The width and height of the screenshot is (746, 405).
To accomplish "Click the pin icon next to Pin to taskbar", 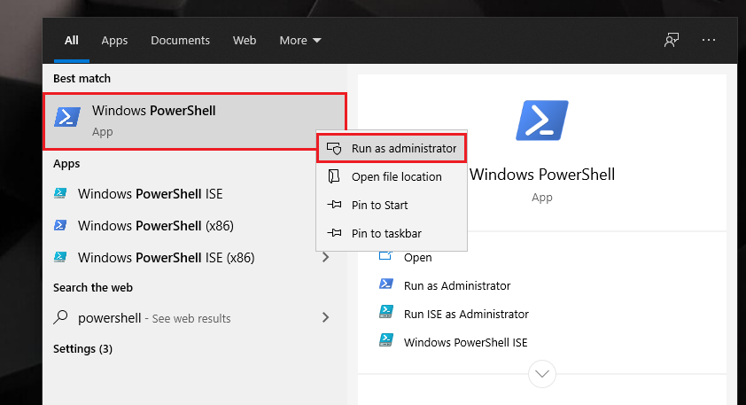I will pos(334,233).
